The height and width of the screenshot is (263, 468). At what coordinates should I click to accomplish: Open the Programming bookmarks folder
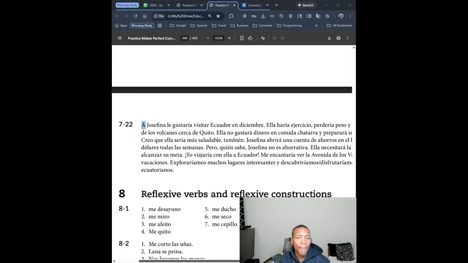coord(290,26)
